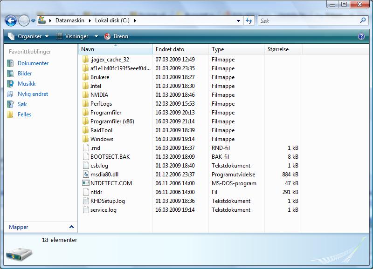
Task: Select the BOOTSECT.BAK file icon
Action: coord(86,156)
